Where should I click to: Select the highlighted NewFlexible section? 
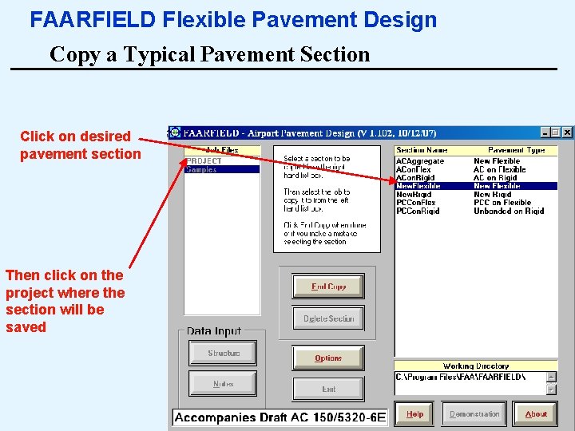pos(476,186)
